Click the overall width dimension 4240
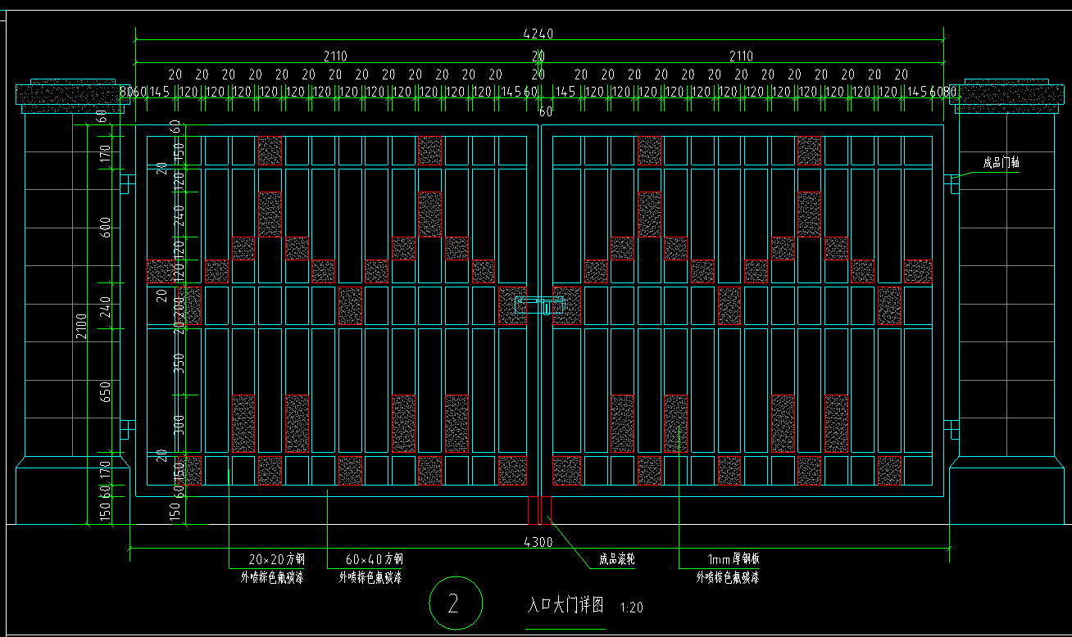Image resolution: width=1072 pixels, height=637 pixels. [x=538, y=34]
